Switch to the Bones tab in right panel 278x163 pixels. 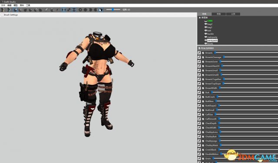[219, 14]
